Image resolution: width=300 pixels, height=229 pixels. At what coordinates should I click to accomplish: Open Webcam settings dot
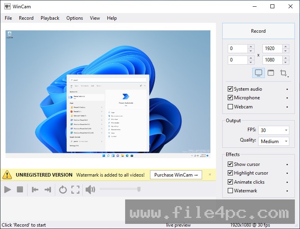coord(287,107)
